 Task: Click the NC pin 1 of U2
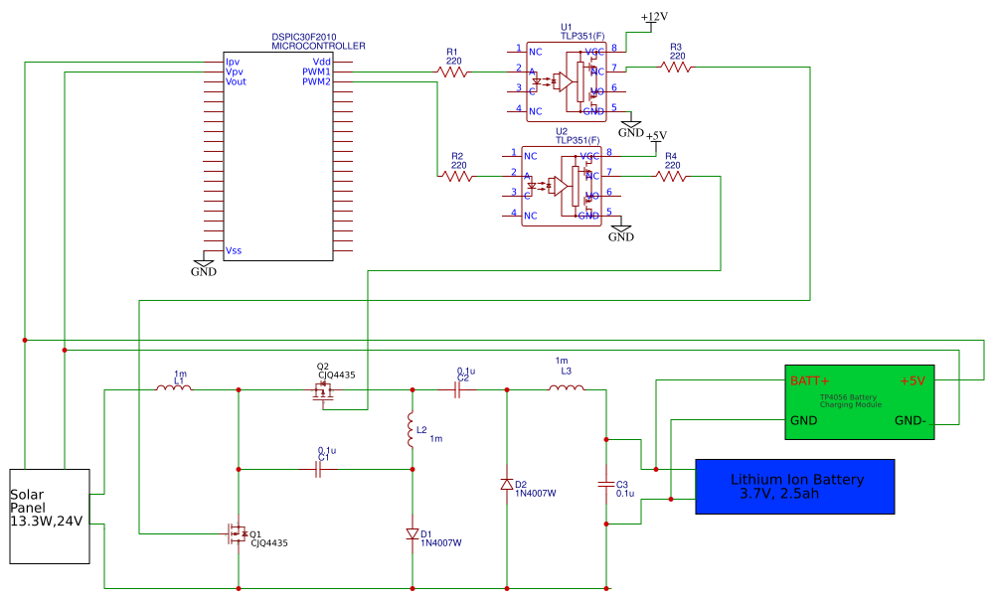[x=530, y=156]
